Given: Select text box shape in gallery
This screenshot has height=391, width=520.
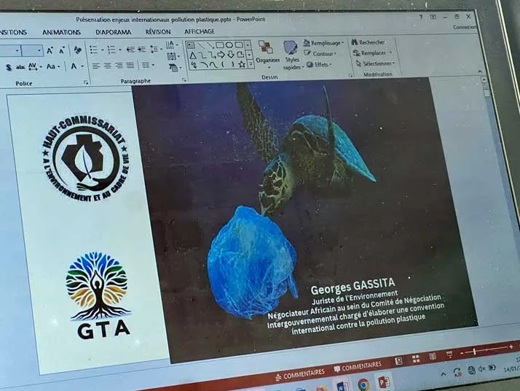Looking at the screenshot, I should tap(191, 45).
